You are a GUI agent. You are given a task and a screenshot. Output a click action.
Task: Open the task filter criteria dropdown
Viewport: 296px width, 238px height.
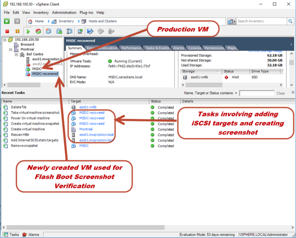[236, 93]
